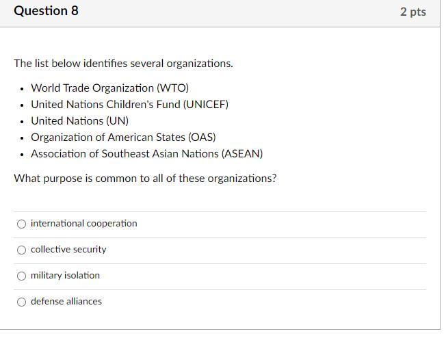Viewport: 446px width, 338px height.
Task: Click the (WTO) acronym in the list
Action: click(x=172, y=88)
